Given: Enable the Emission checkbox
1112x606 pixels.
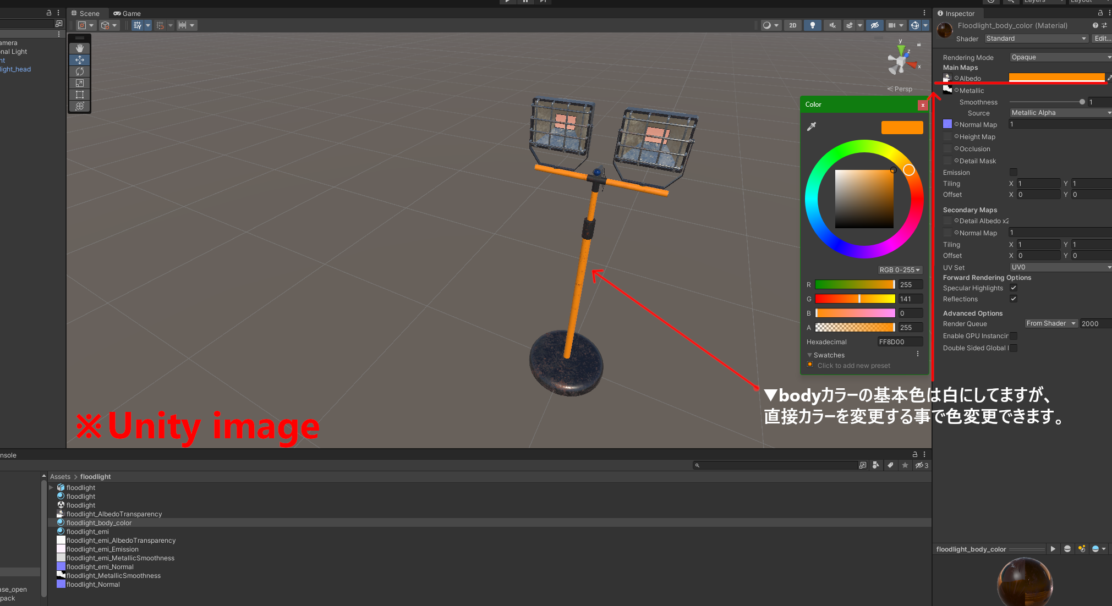Looking at the screenshot, I should [1014, 172].
